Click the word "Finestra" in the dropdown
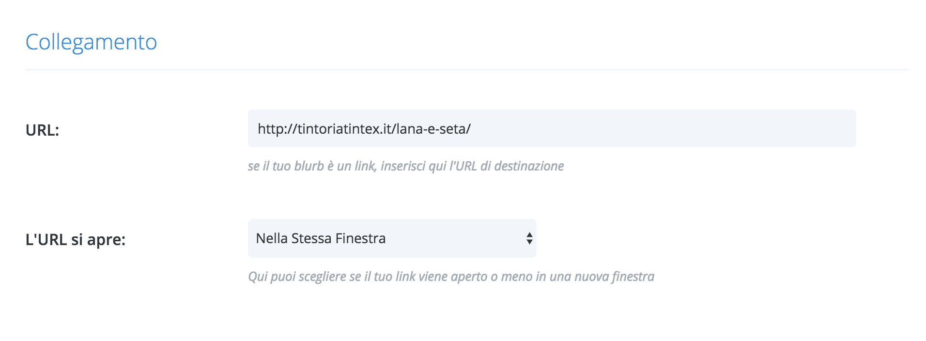 tap(360, 238)
